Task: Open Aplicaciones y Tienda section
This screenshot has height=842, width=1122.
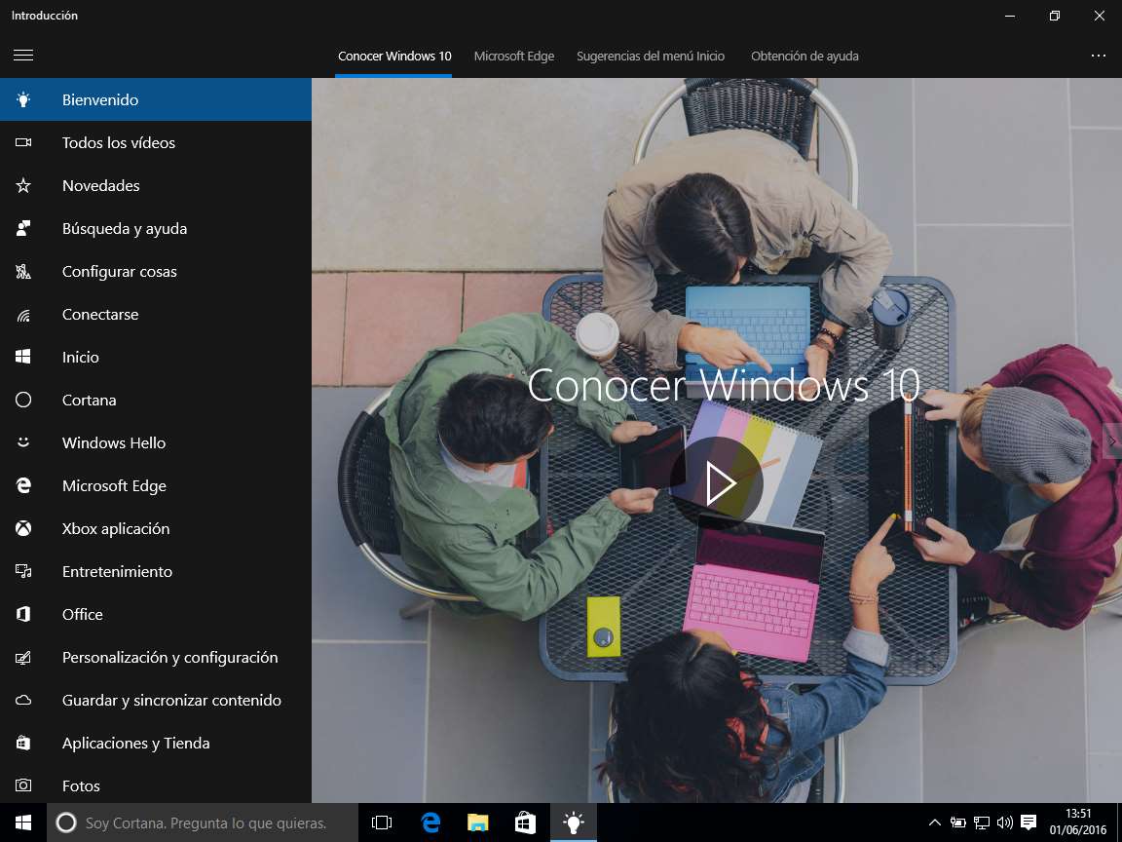Action: coord(155,744)
